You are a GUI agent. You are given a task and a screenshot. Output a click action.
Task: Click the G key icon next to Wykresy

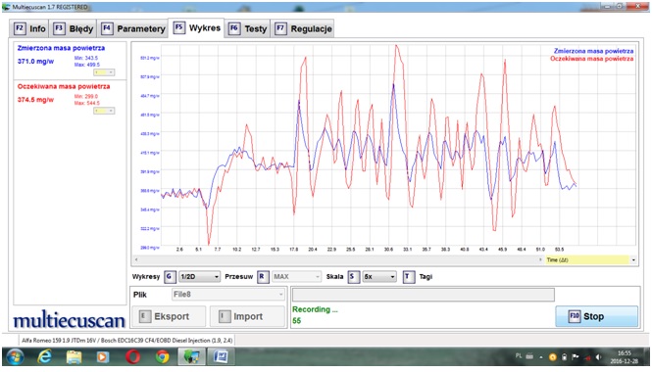click(170, 276)
